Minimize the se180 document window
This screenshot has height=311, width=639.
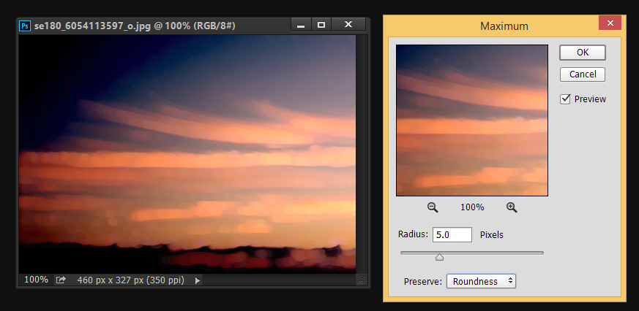click(x=301, y=26)
